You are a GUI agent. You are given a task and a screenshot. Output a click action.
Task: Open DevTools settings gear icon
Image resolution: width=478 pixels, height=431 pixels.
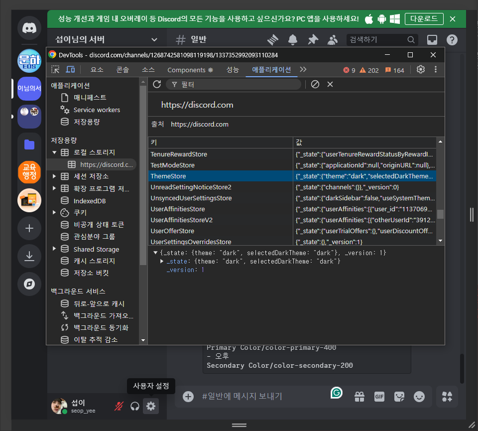(x=421, y=70)
